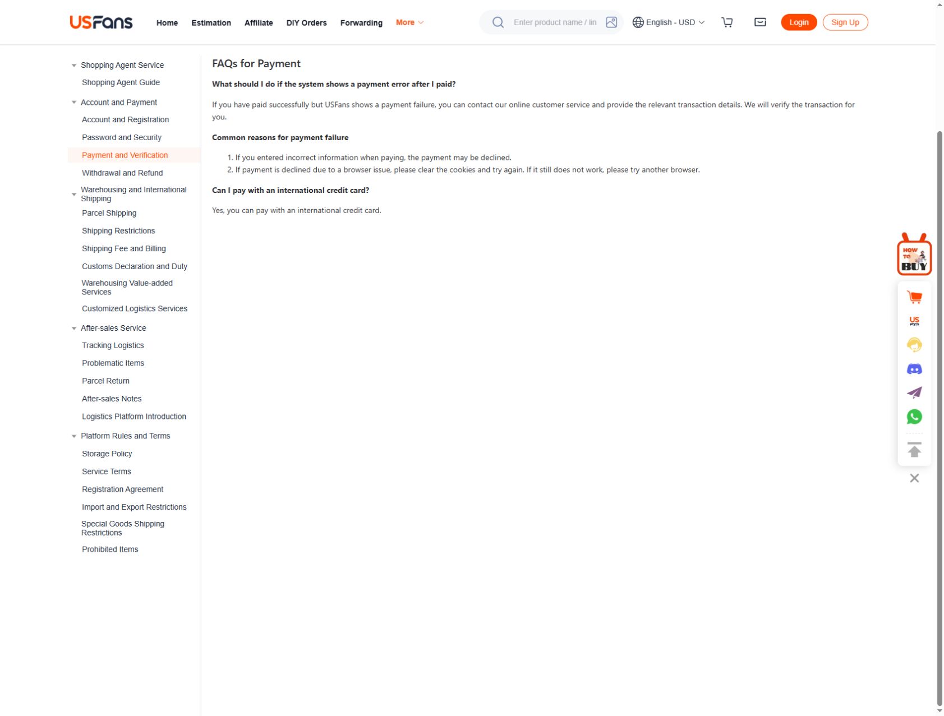Open customer service headset icon
The height and width of the screenshot is (716, 944).
(x=914, y=345)
